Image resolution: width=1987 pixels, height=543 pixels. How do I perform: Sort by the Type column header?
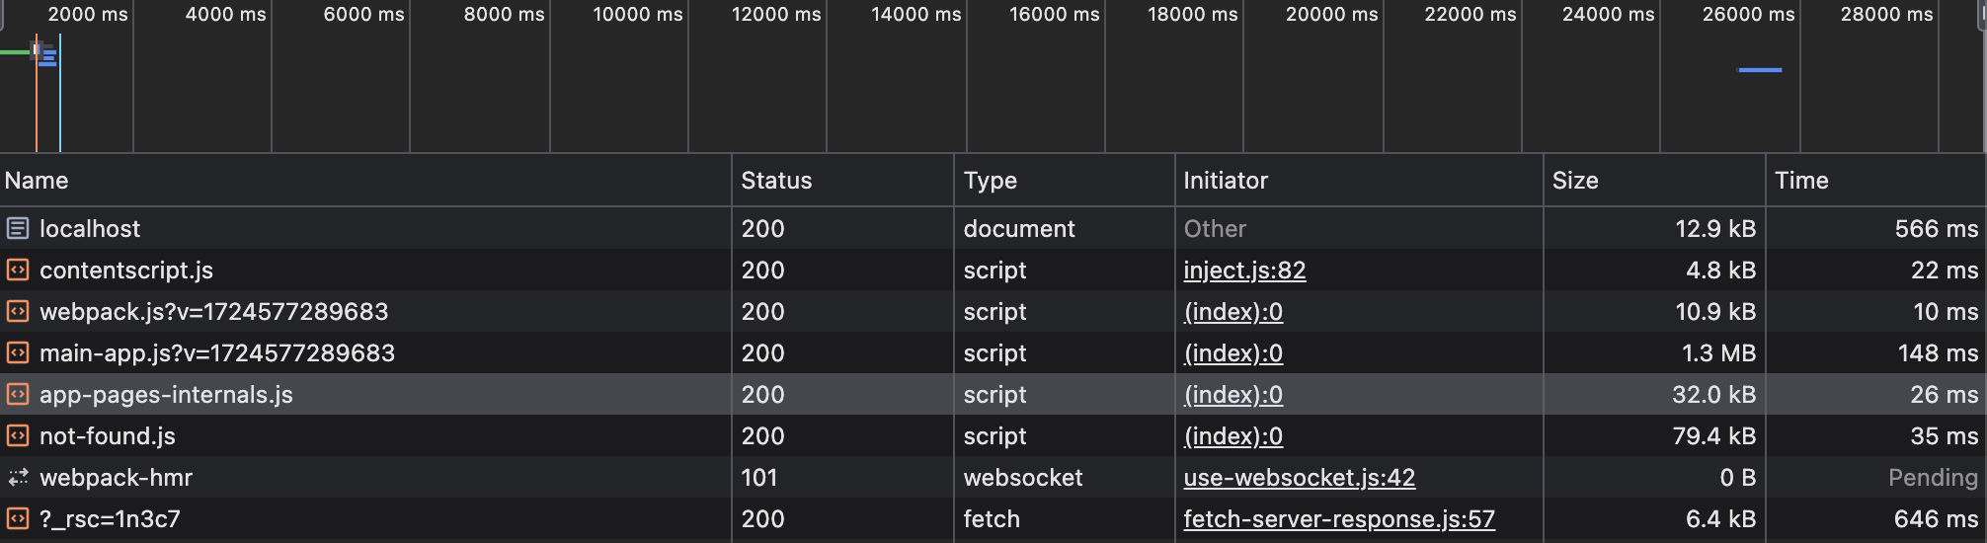click(x=990, y=181)
